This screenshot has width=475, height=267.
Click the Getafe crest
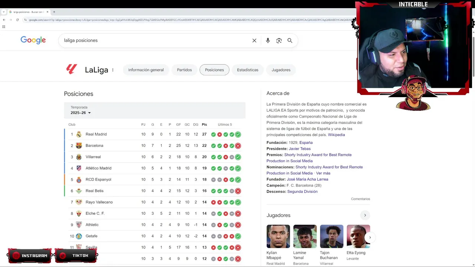click(x=79, y=236)
